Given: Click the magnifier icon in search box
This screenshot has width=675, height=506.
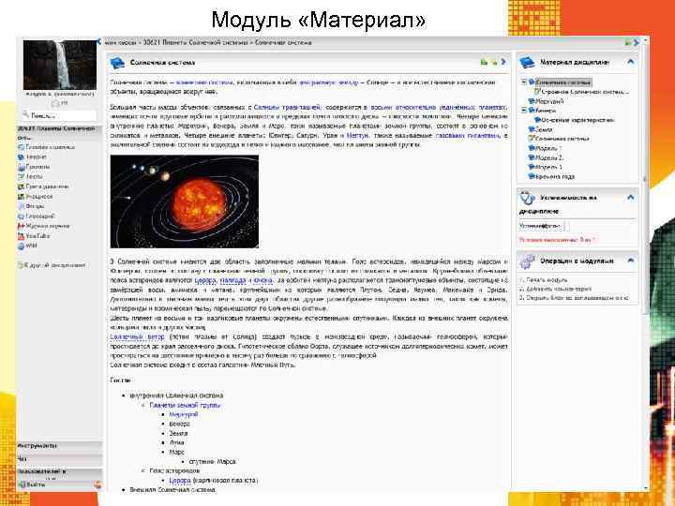Looking at the screenshot, I should coord(26,115).
